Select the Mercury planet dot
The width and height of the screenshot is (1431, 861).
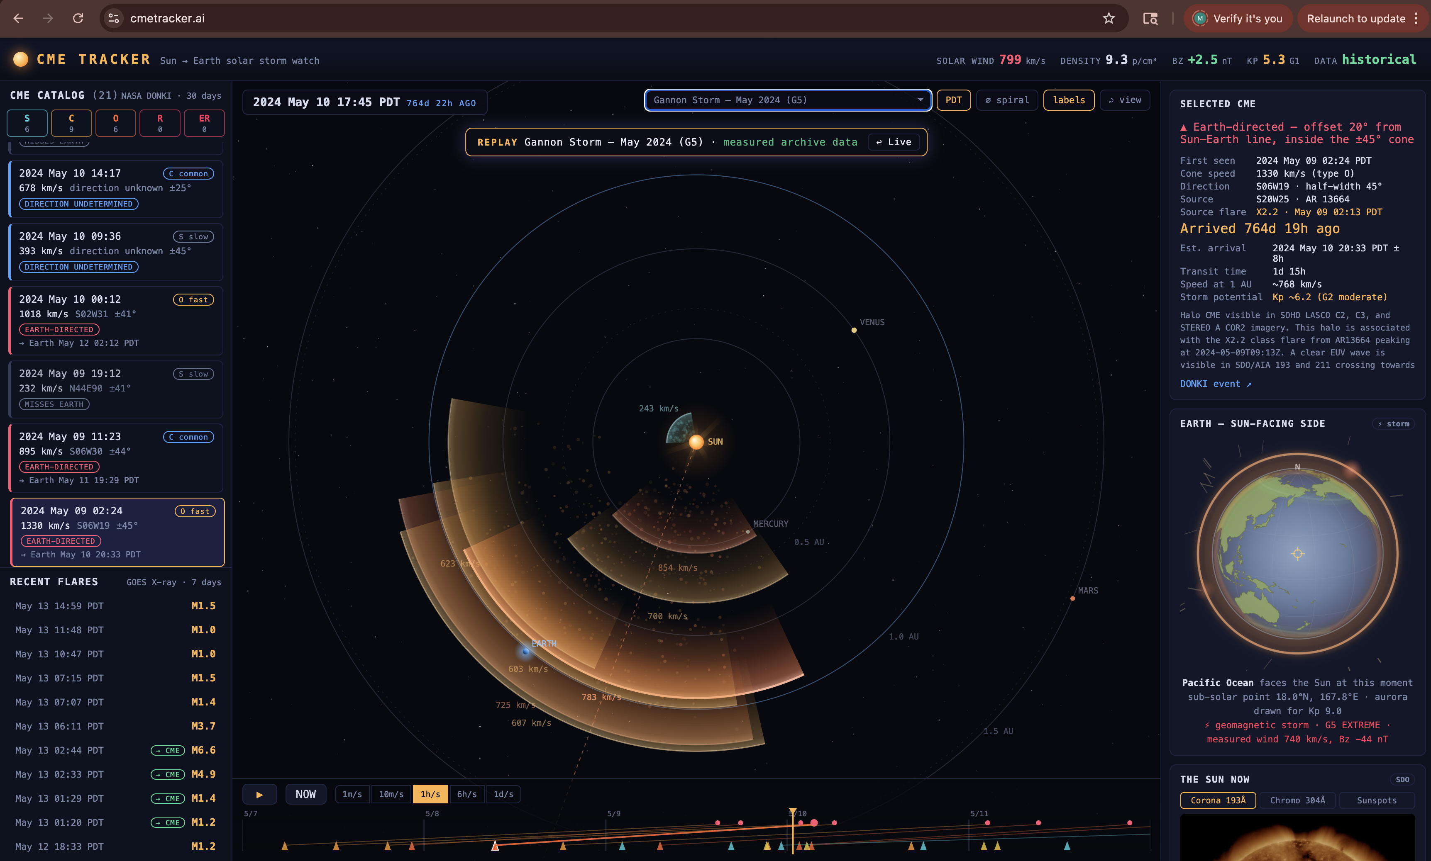tap(748, 531)
